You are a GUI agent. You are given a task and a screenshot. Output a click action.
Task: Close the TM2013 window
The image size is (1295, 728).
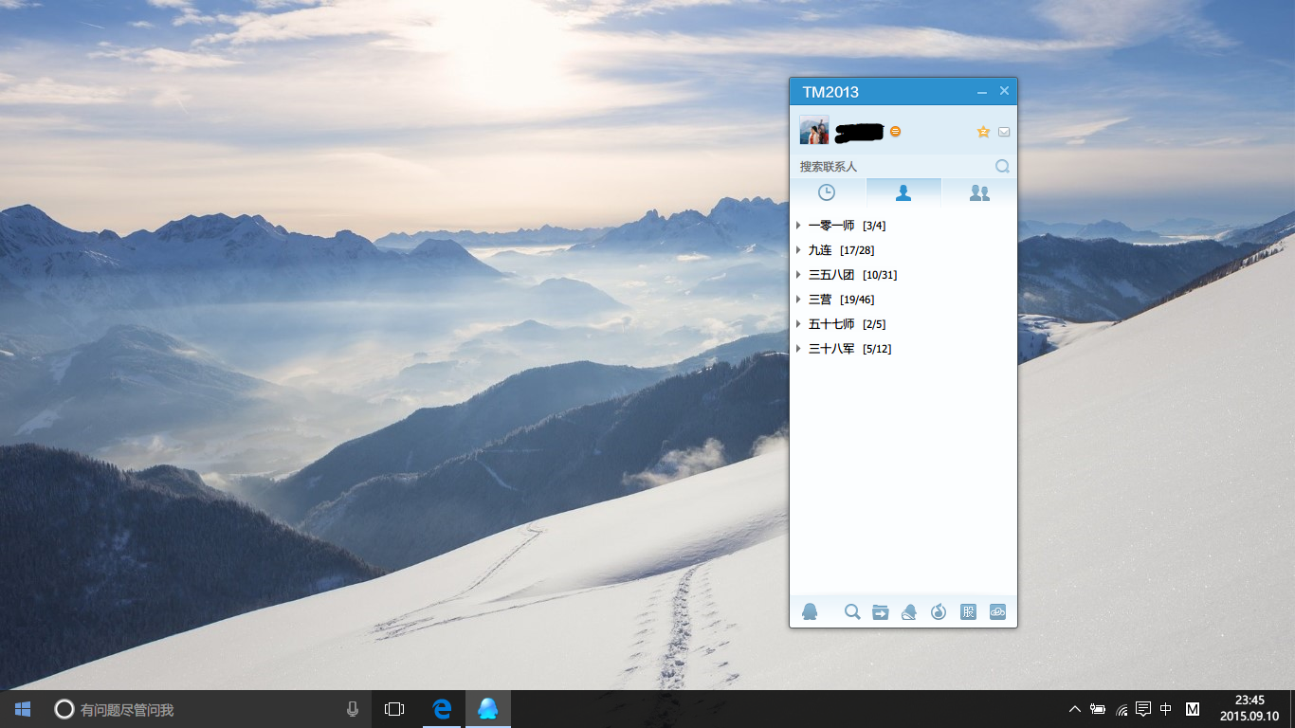(x=1004, y=91)
